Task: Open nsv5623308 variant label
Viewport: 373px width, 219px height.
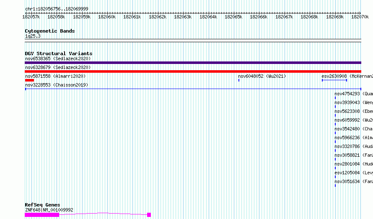Action: (x=354, y=111)
